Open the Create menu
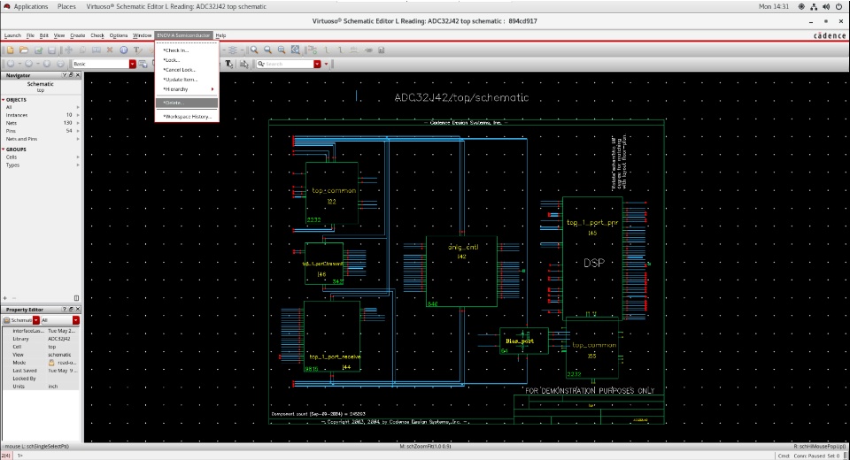The image size is (850, 460). tap(78, 35)
